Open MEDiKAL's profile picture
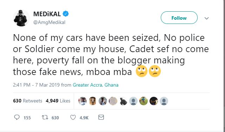Viewport: 225px width, 132px height. point(21,18)
